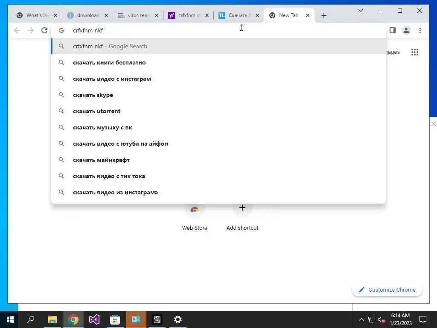Open Visual Studio from taskbar
This screenshot has width=437, height=328.
tap(94, 319)
